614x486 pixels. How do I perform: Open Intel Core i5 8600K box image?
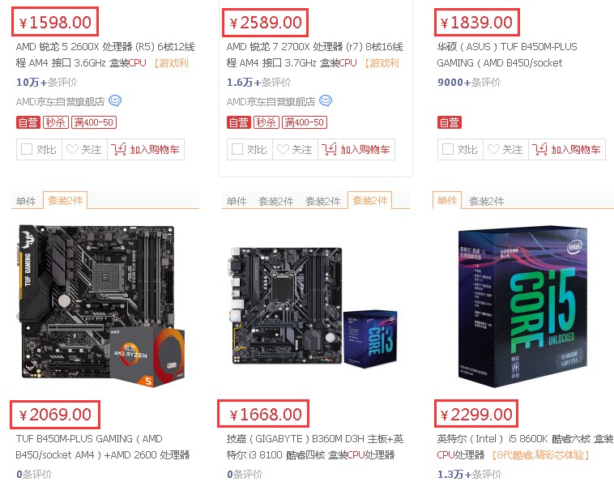click(x=522, y=306)
